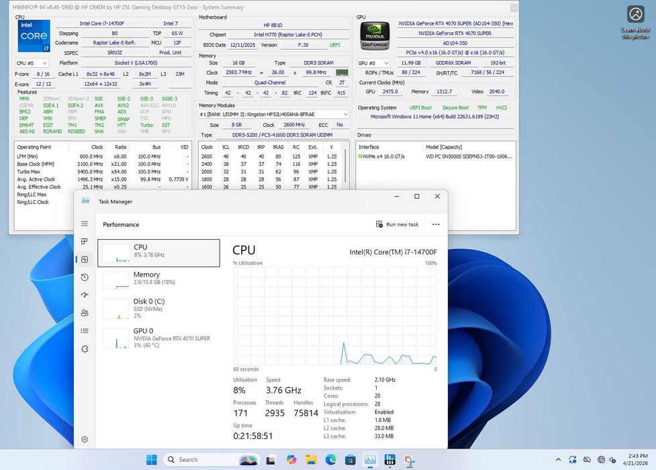The width and height of the screenshot is (656, 470).
Task: Select Memory entry in Performance list
Action: click(x=158, y=281)
